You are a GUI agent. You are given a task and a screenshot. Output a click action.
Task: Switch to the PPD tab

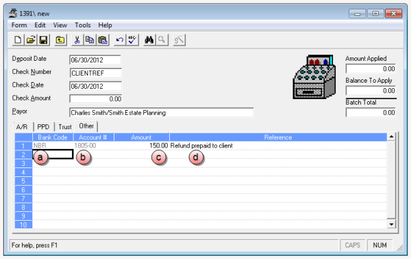point(43,127)
